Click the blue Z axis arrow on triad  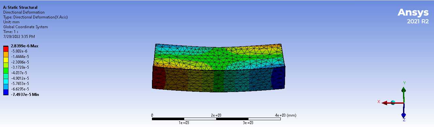pos(404,115)
